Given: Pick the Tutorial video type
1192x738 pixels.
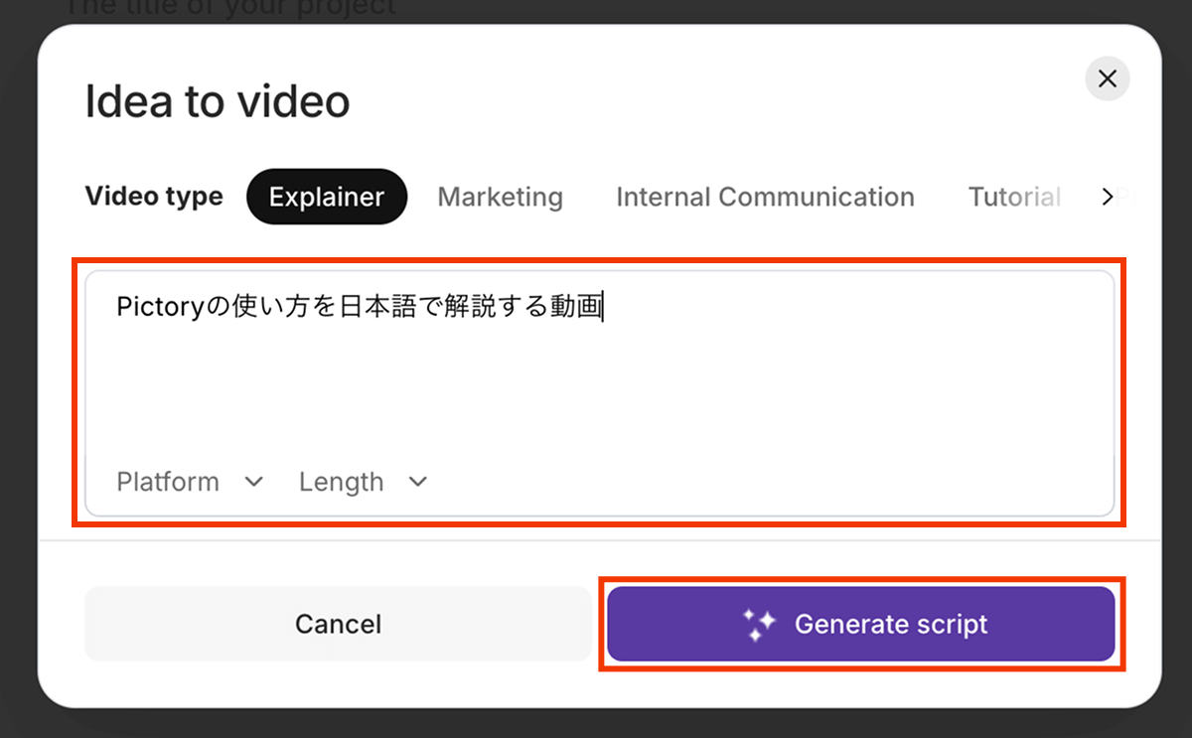Looking at the screenshot, I should pos(1014,197).
